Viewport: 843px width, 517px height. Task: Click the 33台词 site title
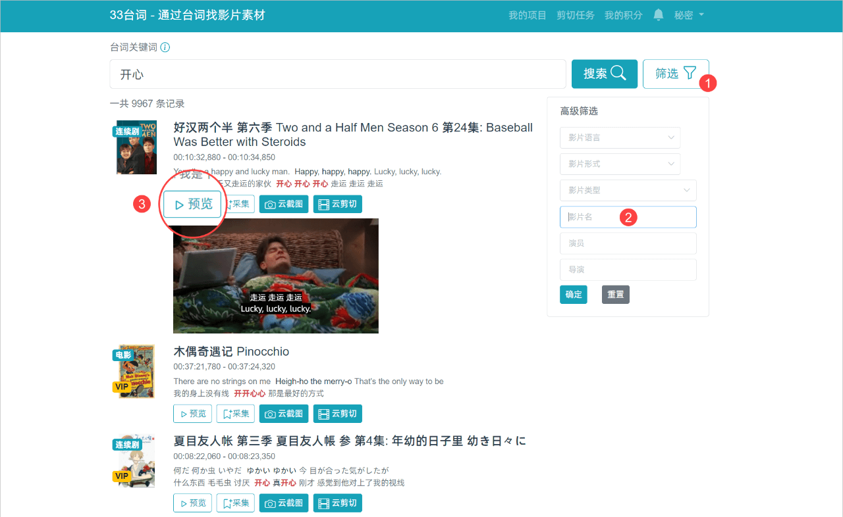(187, 15)
